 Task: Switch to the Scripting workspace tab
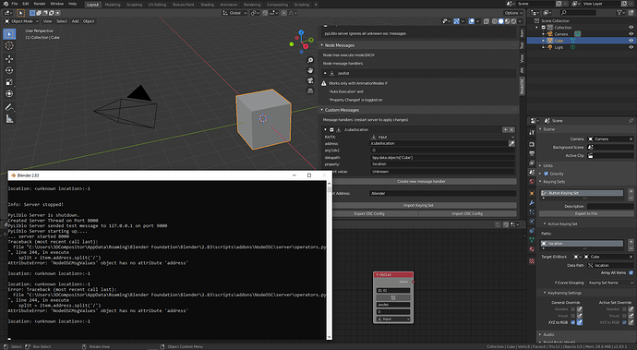pos(302,5)
